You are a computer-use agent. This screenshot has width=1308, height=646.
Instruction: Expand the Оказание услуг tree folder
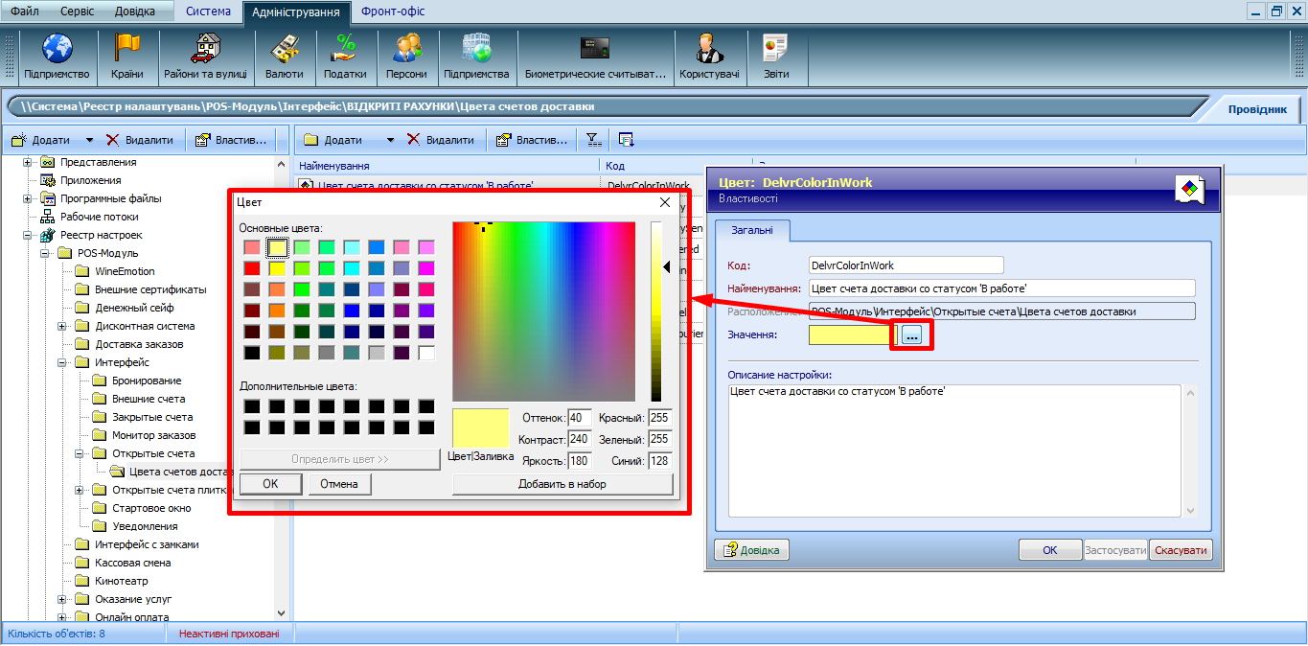click(62, 599)
